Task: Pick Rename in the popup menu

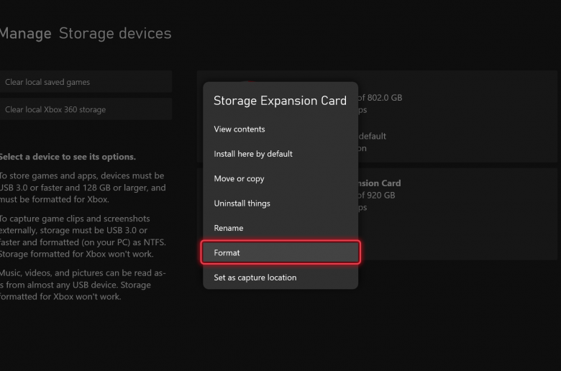Action: (280, 228)
